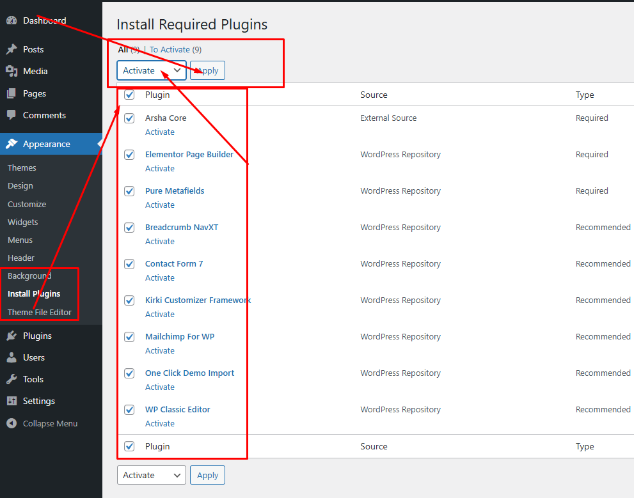Click the Plugins plug icon
The width and height of the screenshot is (634, 498).
pyautogui.click(x=12, y=336)
